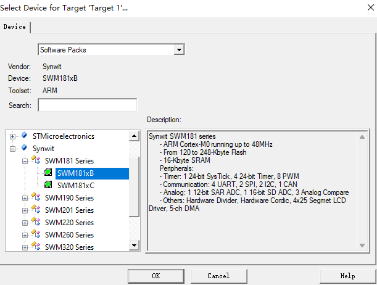Collapse the Synwit vendor node
This screenshot has height=285, width=377.
[x=13, y=148]
